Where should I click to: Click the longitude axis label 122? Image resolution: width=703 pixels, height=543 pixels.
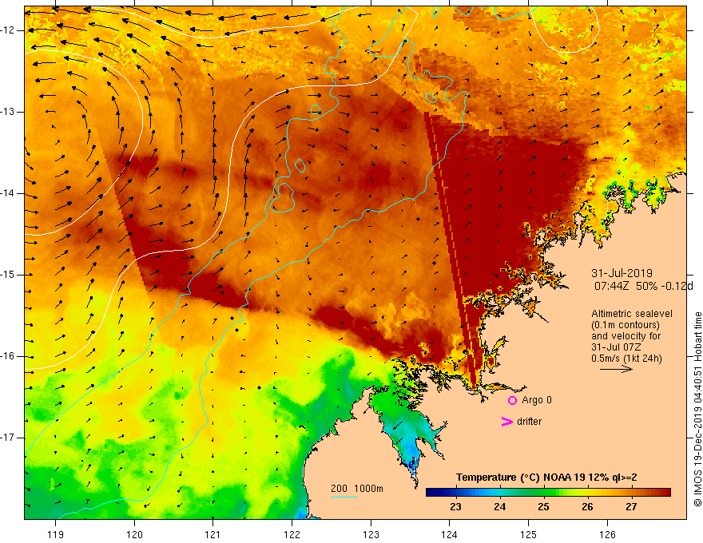[x=292, y=534]
